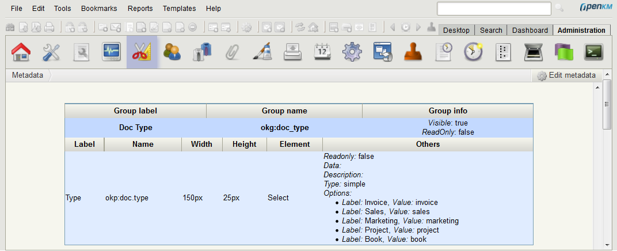Click the send mail envelope toolbar icon
The width and height of the screenshot is (617, 251).
click(x=116, y=27)
